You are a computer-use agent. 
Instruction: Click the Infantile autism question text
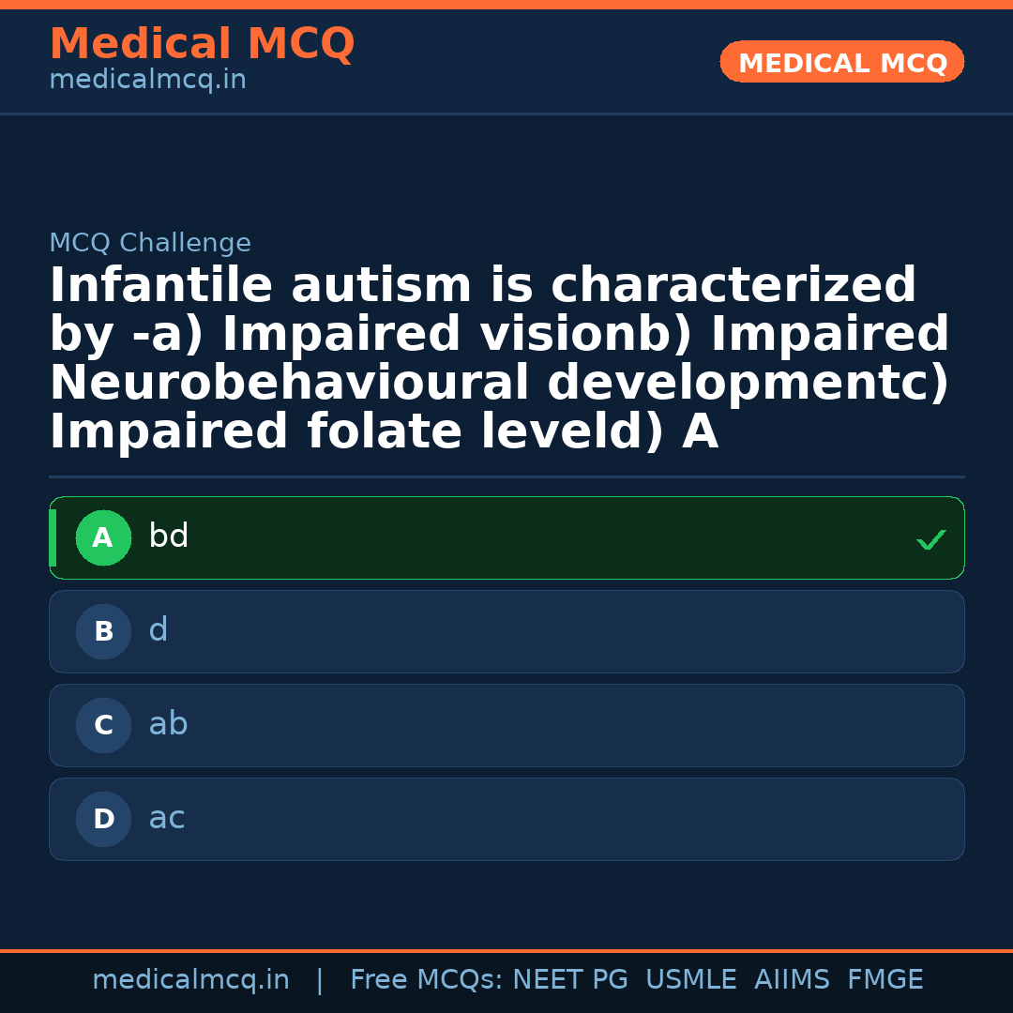(x=499, y=358)
